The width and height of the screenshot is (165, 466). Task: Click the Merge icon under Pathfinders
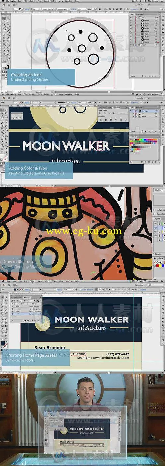pyautogui.click(x=111, y=119)
